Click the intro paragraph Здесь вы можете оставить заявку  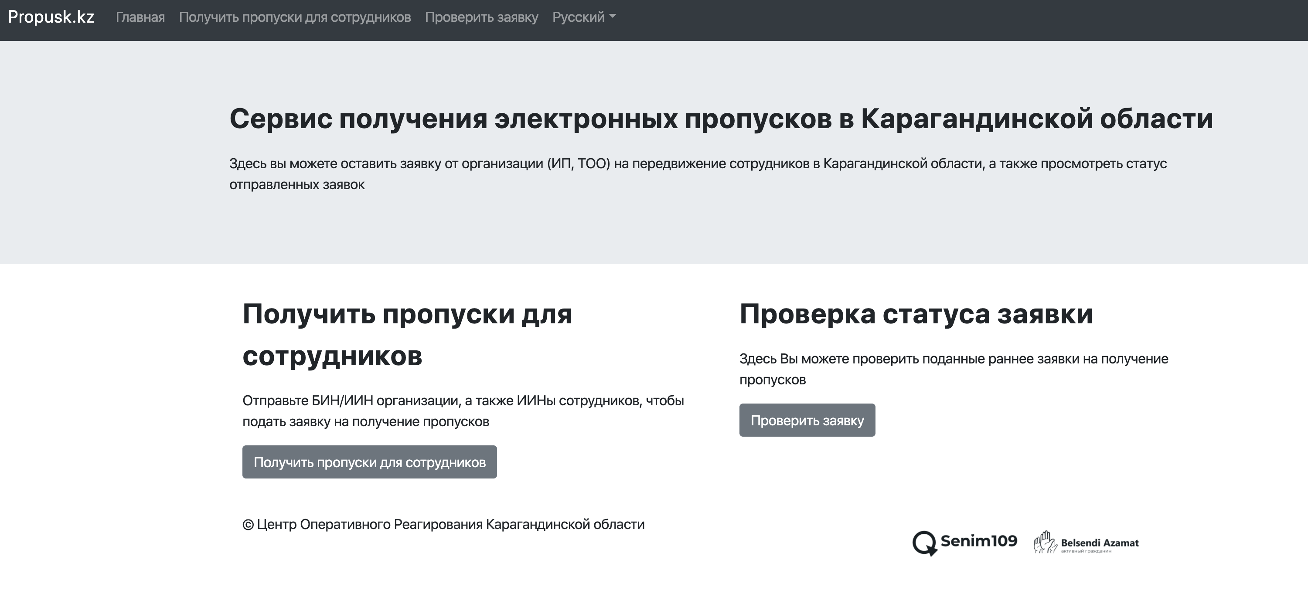[698, 173]
